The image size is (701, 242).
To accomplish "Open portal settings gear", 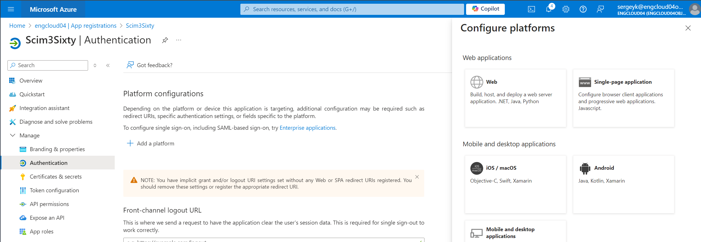I will 566,9.
